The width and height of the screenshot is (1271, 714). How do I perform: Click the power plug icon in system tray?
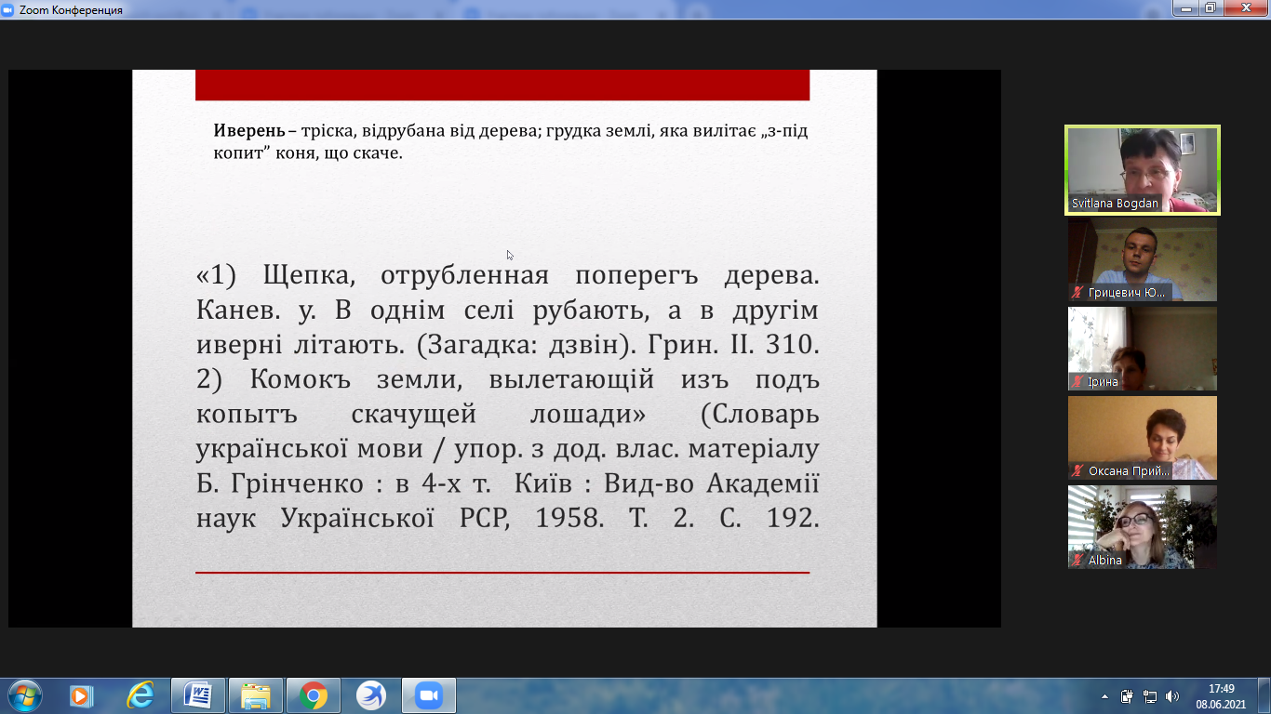[1127, 695]
